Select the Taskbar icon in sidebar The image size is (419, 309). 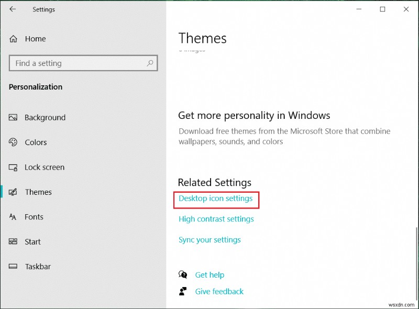(13, 267)
